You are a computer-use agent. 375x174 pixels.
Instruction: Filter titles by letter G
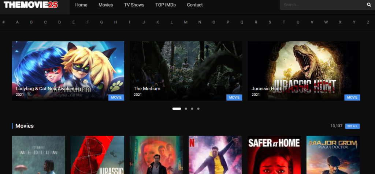pyautogui.click(x=102, y=22)
